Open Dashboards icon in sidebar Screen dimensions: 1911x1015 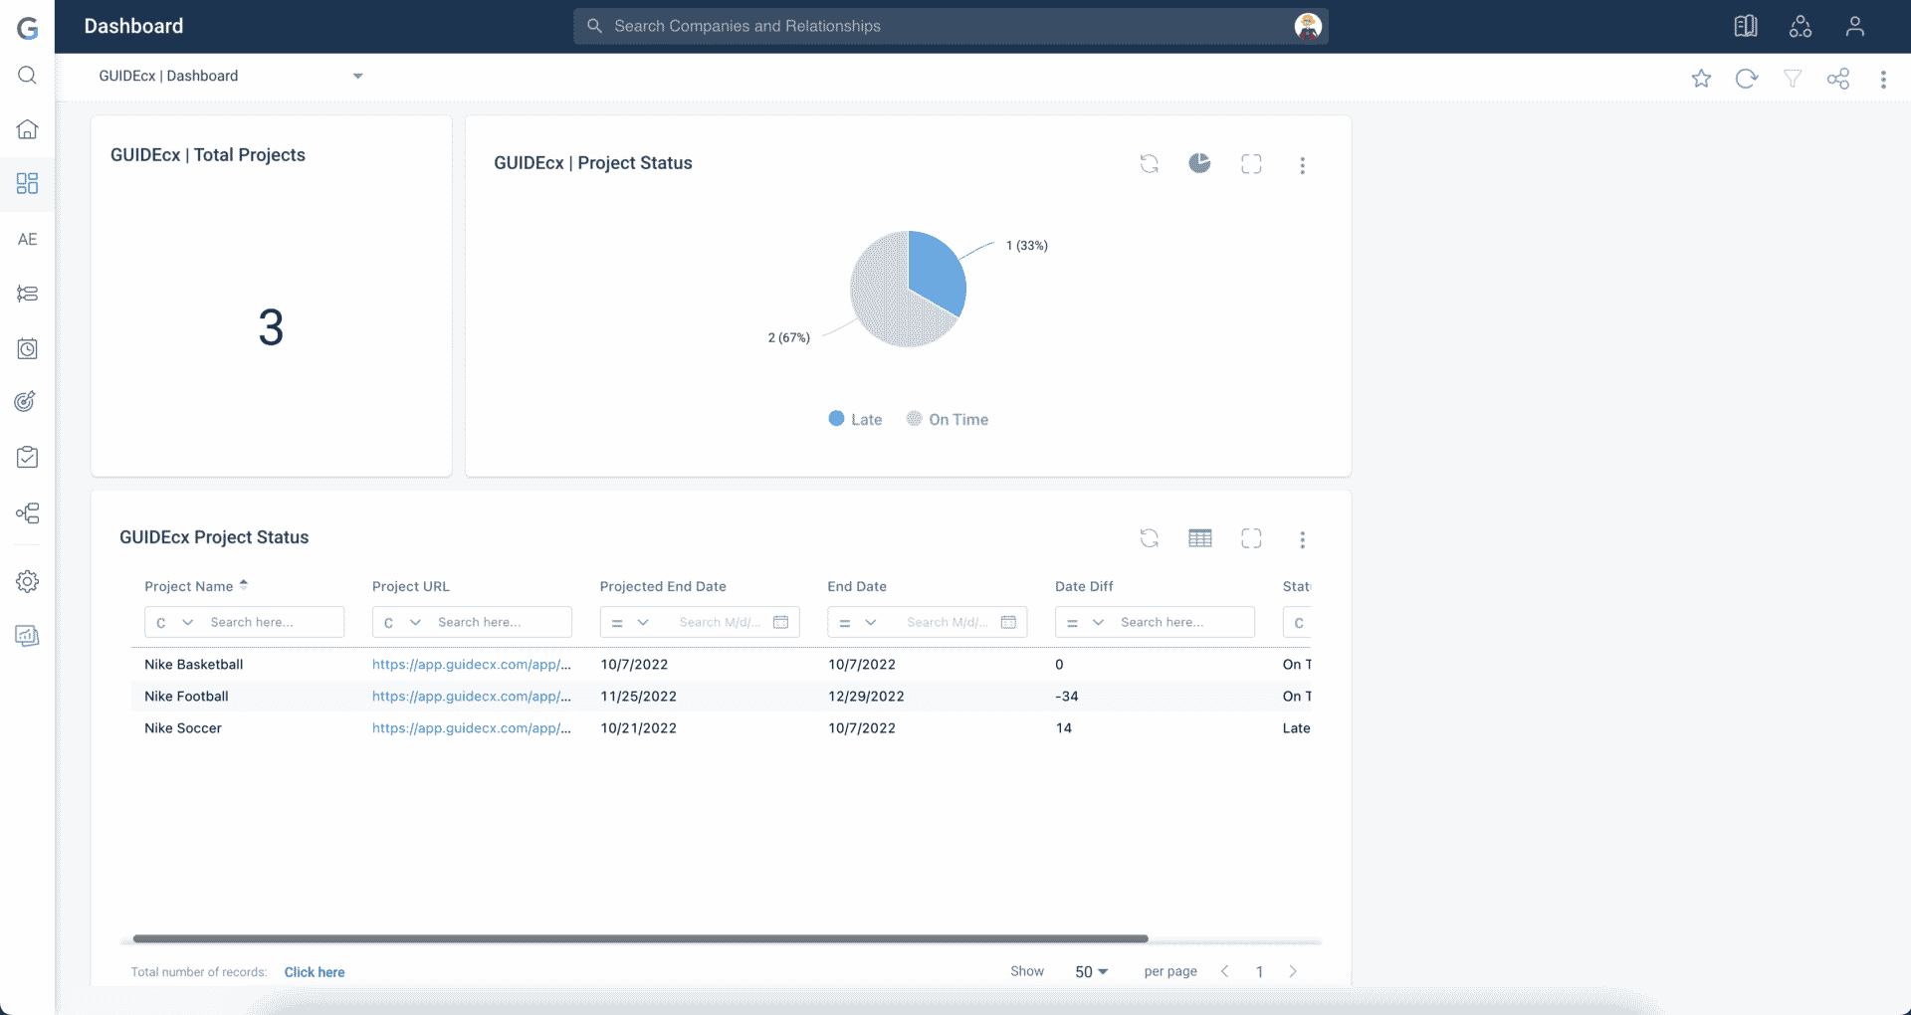pos(28,183)
